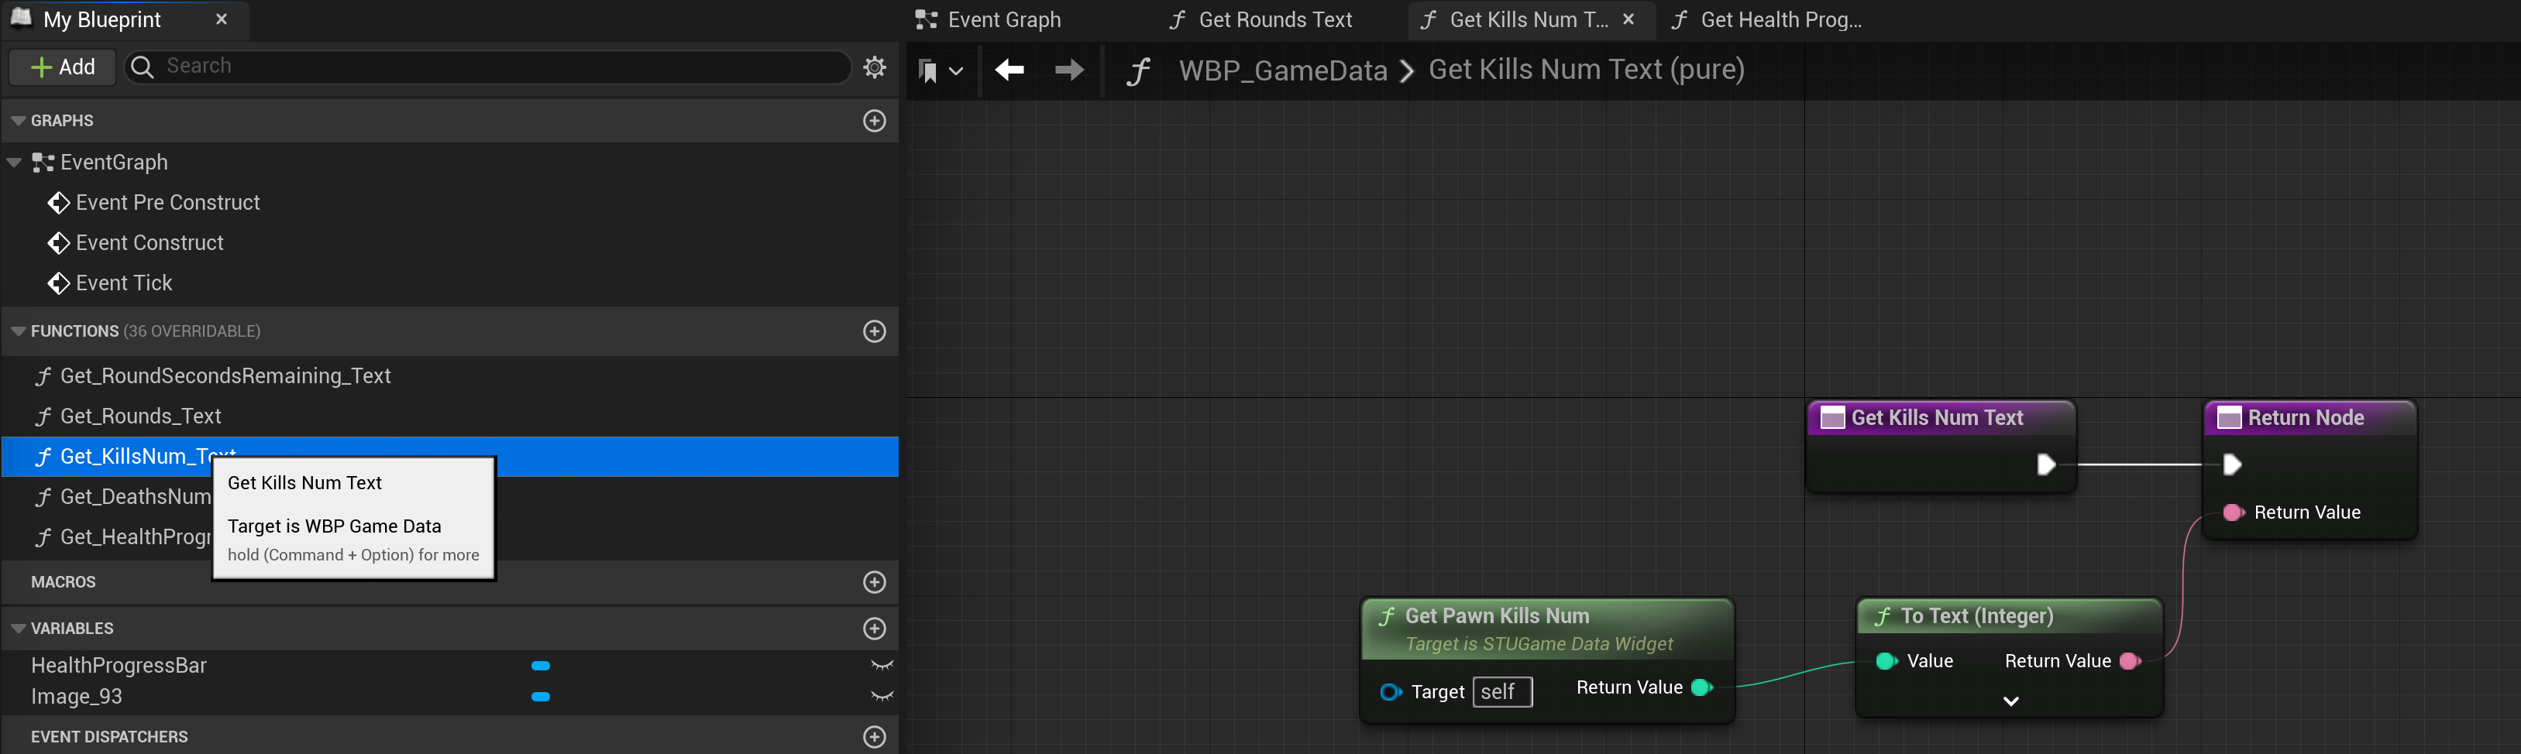Expand To Text advanced options chevron

[2010, 701]
